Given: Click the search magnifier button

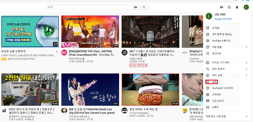Looking at the screenshot, I should pyautogui.click(x=144, y=7).
